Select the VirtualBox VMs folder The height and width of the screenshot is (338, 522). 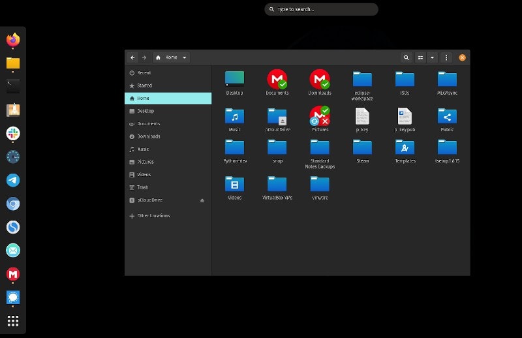(277, 188)
